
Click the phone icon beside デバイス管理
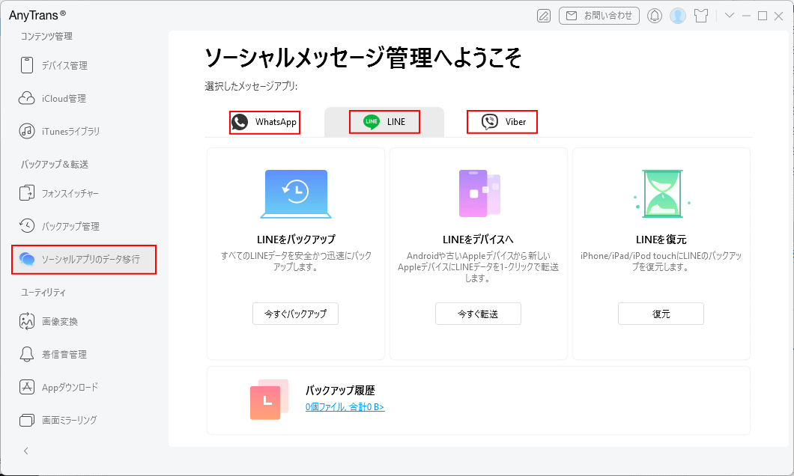(x=27, y=65)
